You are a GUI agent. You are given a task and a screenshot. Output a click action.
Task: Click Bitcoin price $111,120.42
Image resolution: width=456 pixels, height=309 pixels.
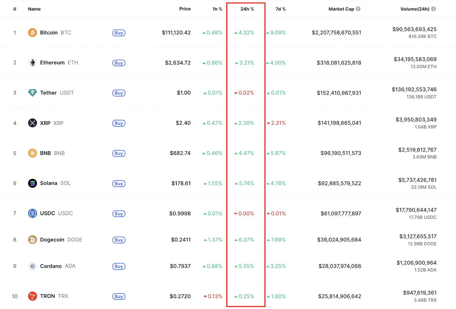(176, 33)
